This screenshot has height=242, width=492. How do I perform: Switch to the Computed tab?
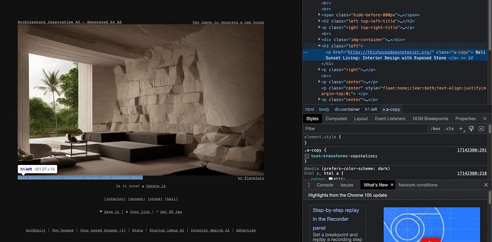point(336,119)
